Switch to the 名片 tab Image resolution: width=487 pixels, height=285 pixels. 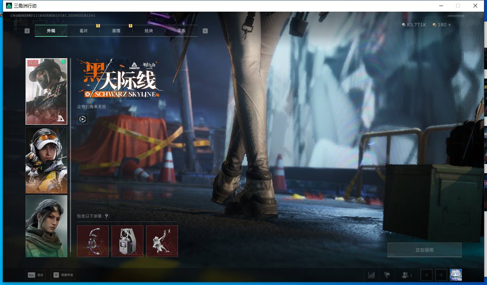pos(83,31)
